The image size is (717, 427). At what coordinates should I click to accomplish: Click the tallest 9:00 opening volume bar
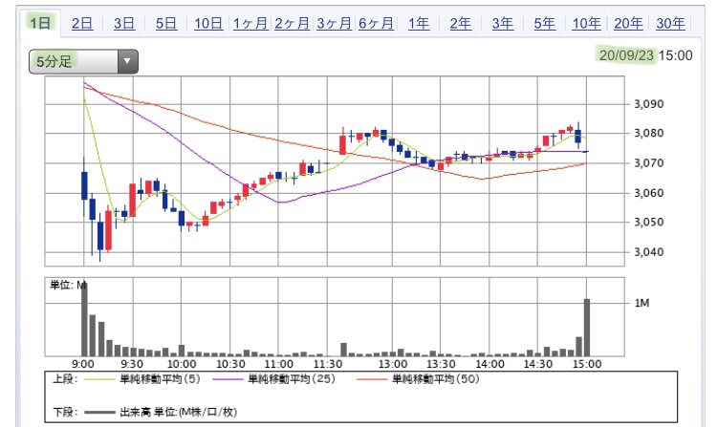coord(84,319)
